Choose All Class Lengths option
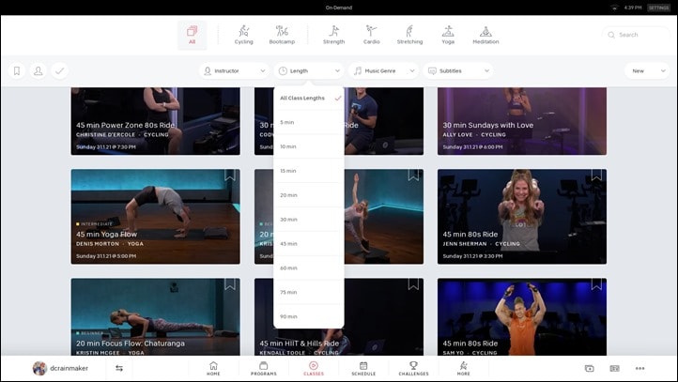Viewport: 678px width, 382px height. pyautogui.click(x=309, y=99)
